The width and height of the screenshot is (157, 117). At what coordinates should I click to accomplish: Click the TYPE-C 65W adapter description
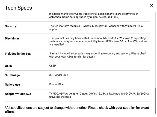point(99,95)
